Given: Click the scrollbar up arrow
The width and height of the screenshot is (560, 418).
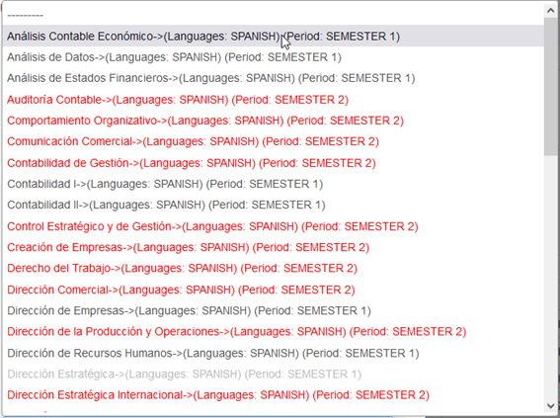Looking at the screenshot, I should point(550,11).
